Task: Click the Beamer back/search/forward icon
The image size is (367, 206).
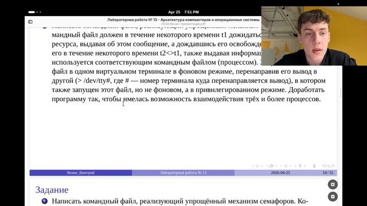Action: pos(328,166)
